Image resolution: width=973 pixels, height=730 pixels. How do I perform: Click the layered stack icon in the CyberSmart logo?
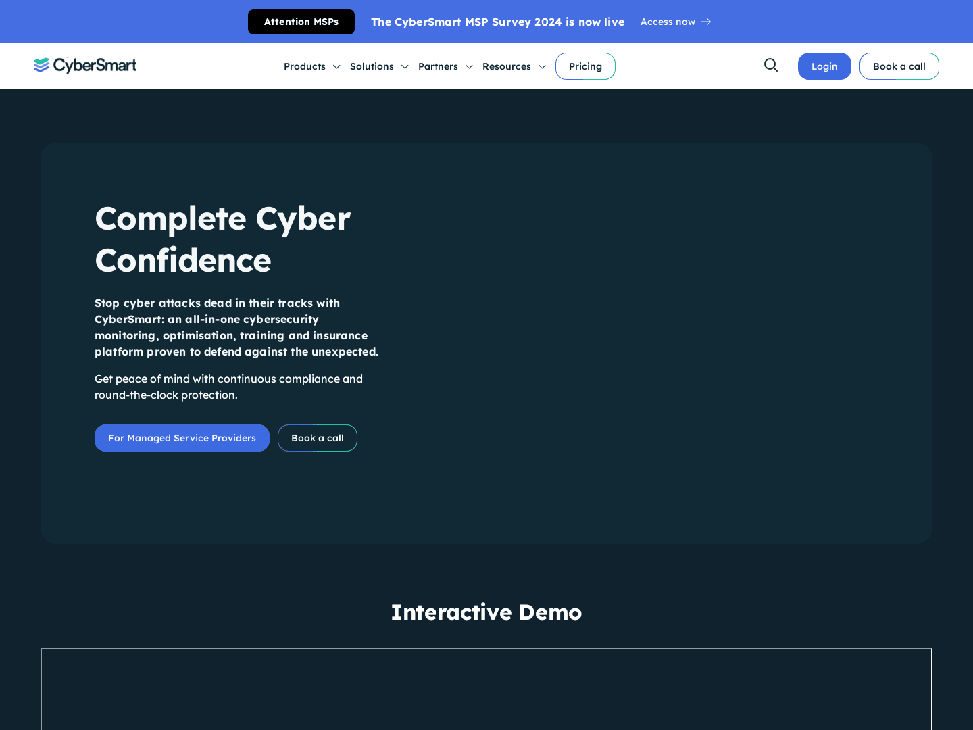coord(42,65)
